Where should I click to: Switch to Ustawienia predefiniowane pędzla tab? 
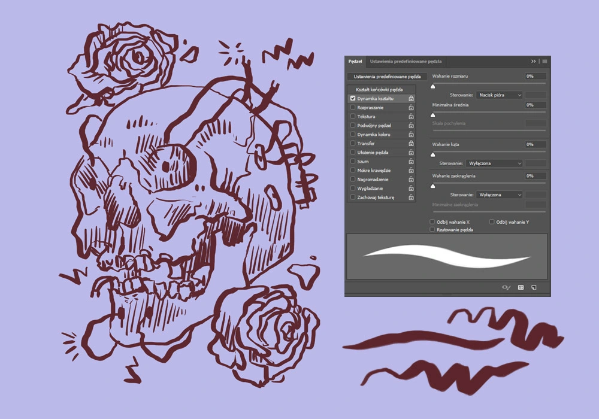406,61
